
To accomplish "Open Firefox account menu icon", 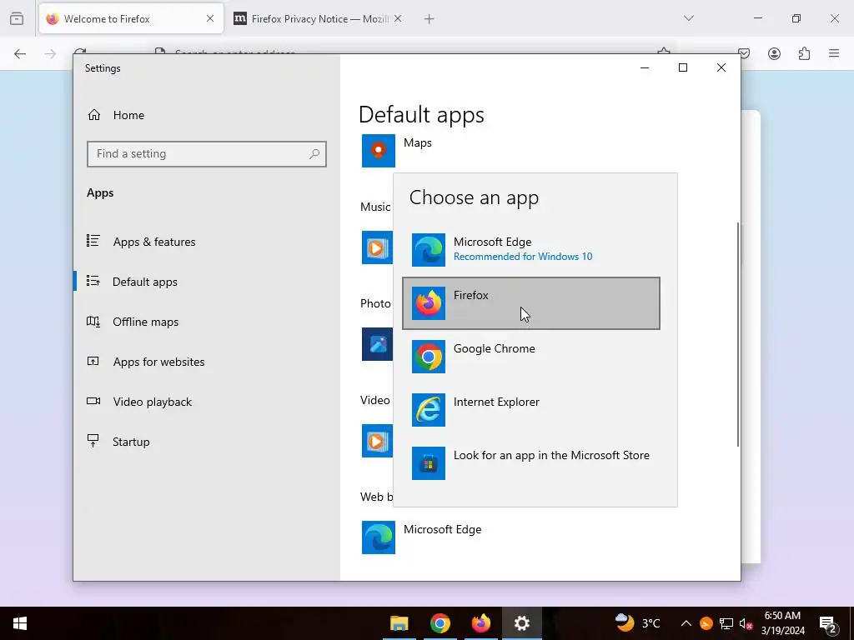I will pyautogui.click(x=774, y=53).
